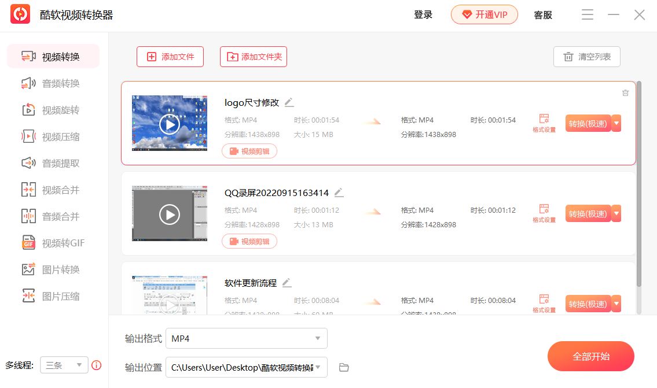
Task: Click source 分辨率:1428x898 text
Action: click(252, 225)
